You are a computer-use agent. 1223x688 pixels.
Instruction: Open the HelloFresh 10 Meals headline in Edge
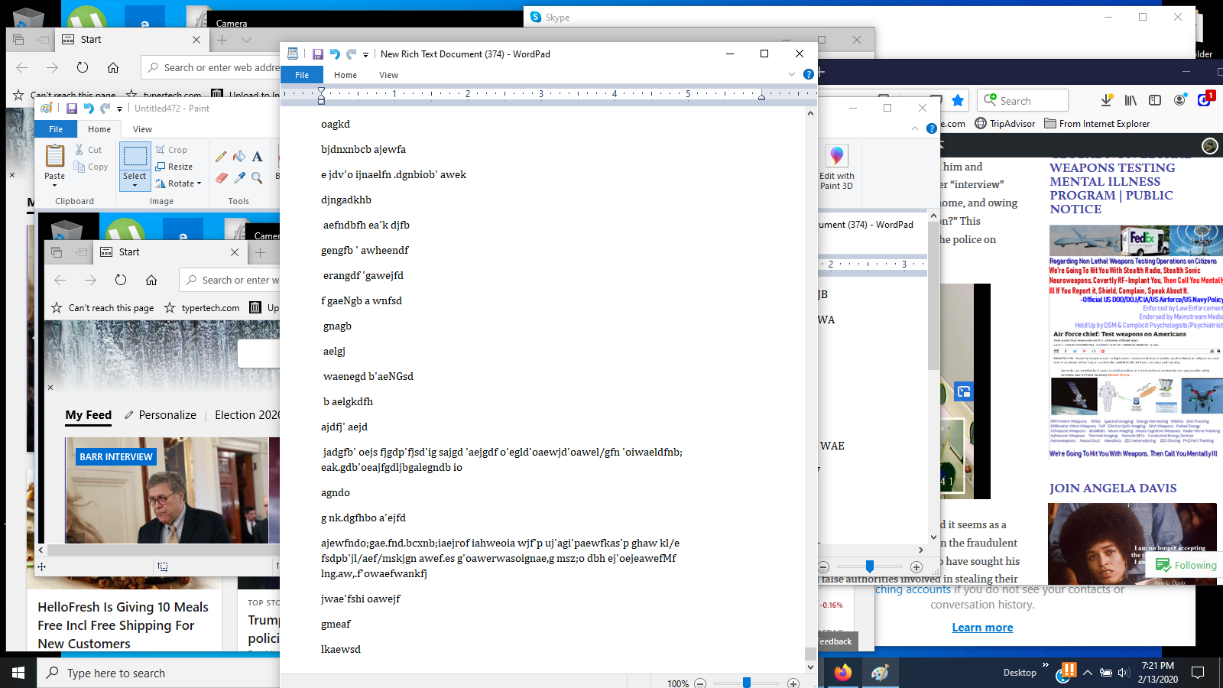[x=123, y=625]
